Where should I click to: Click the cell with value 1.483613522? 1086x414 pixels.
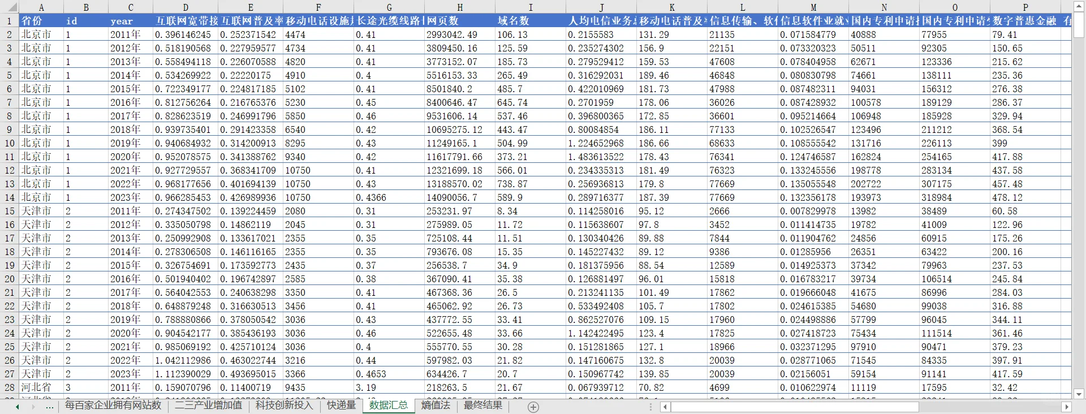click(601, 157)
